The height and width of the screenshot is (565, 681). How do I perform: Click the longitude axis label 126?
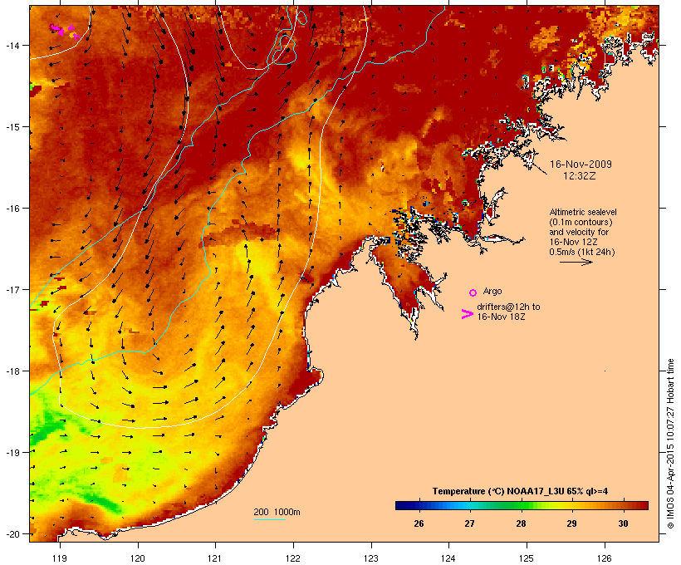[x=604, y=558]
